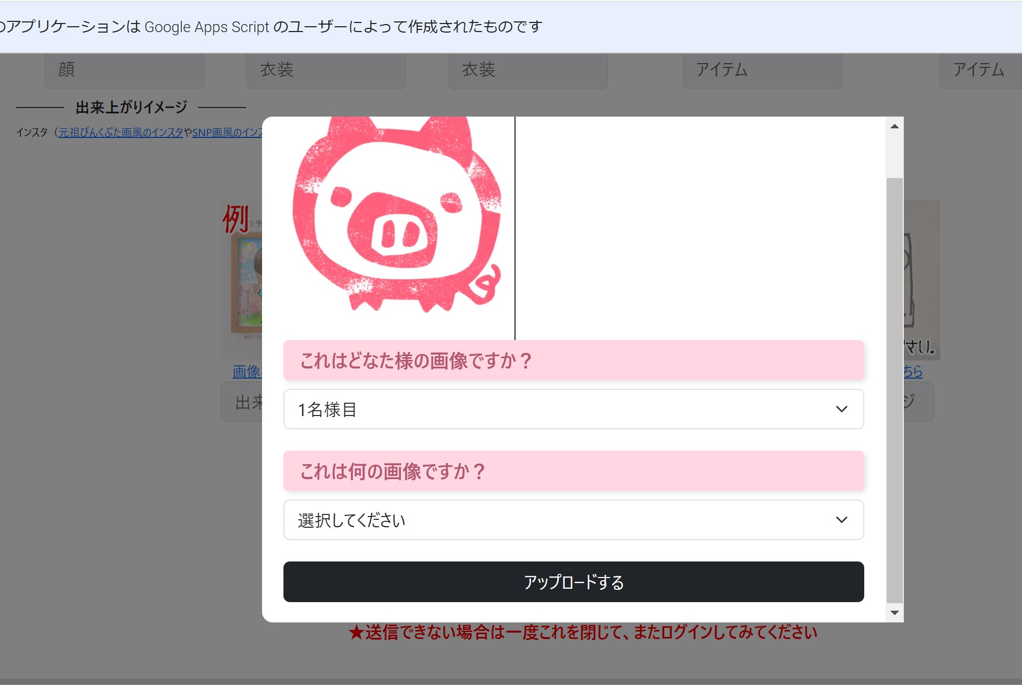Select the アイテム button beside second 衣装

click(762, 70)
